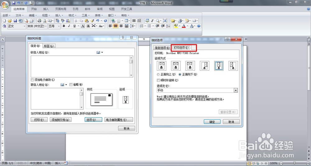The image size is (311, 166).
Task: Select the 正面向下 radio button
Action: 180,75
